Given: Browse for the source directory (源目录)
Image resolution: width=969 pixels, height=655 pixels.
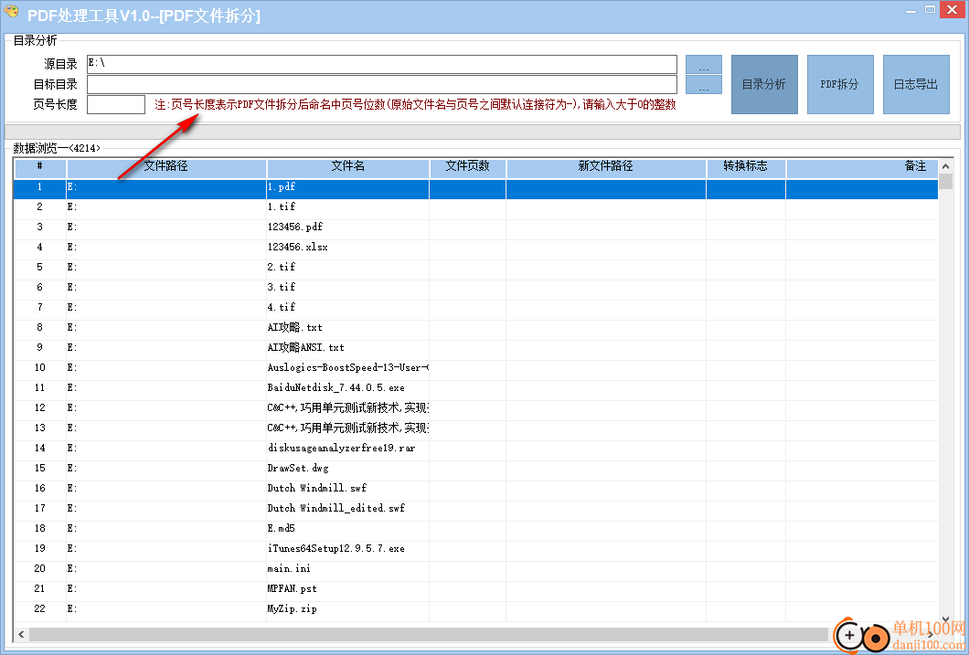Looking at the screenshot, I should (704, 64).
